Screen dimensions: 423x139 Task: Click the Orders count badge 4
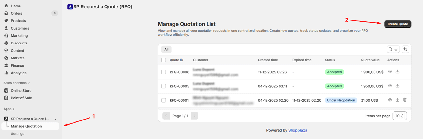pos(55,13)
